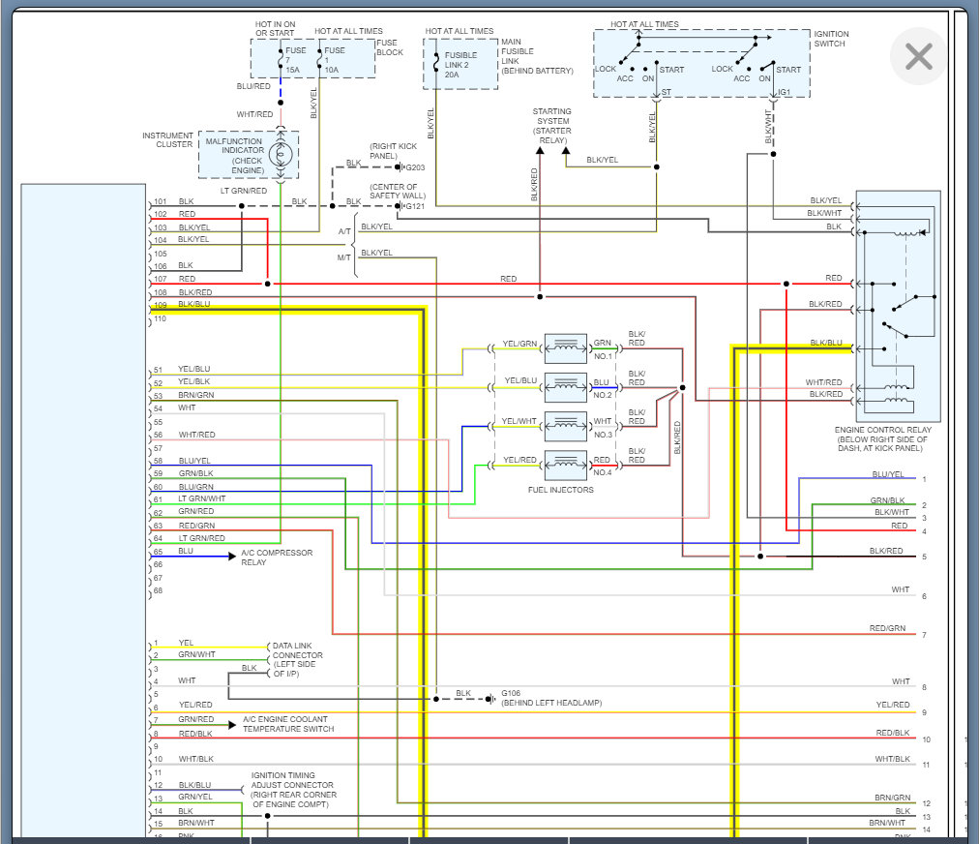This screenshot has width=979, height=844.
Task: Click the NO.1 fuel injector coil
Action: tap(566, 348)
